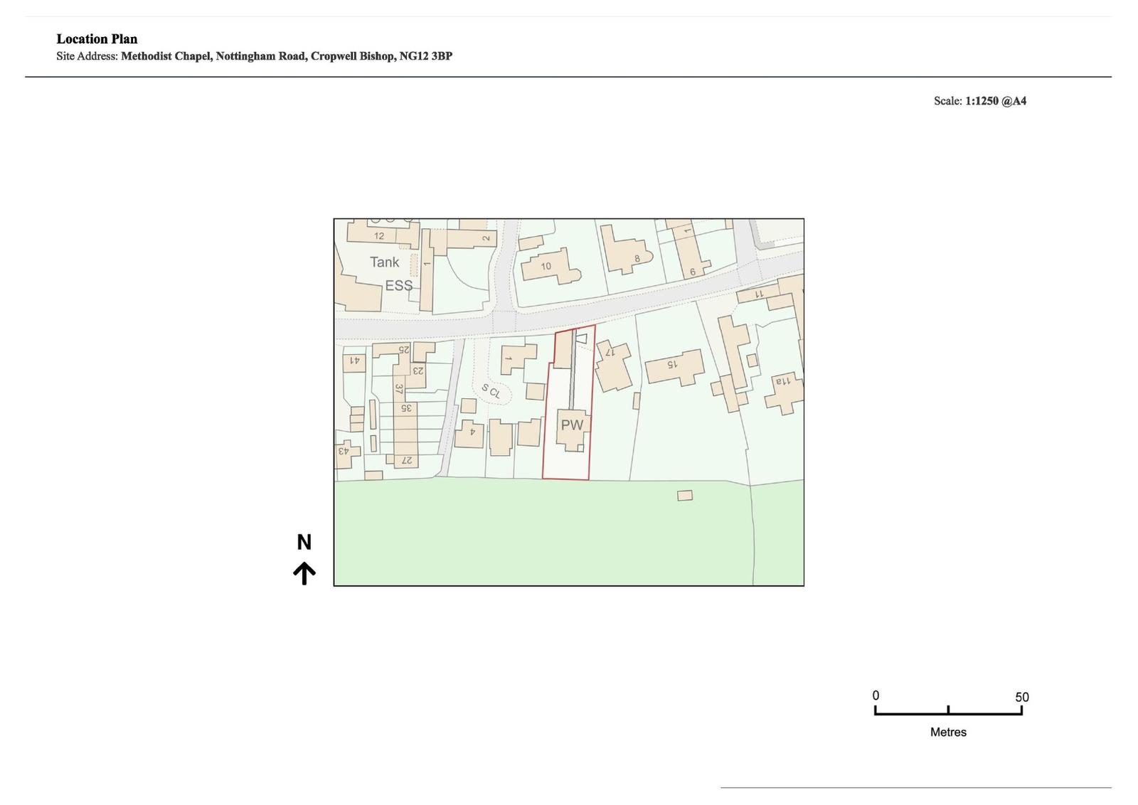The width and height of the screenshot is (1138, 805).
Task: Select building number 12 at top left
Action: pyautogui.click(x=379, y=236)
